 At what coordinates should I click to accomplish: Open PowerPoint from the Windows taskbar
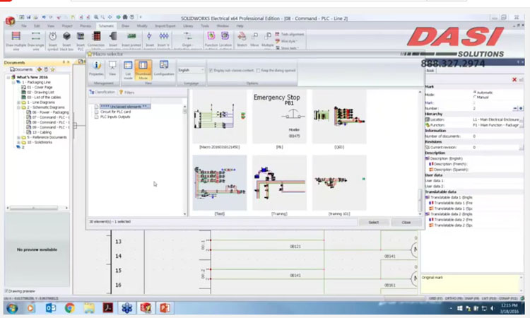[165, 308]
